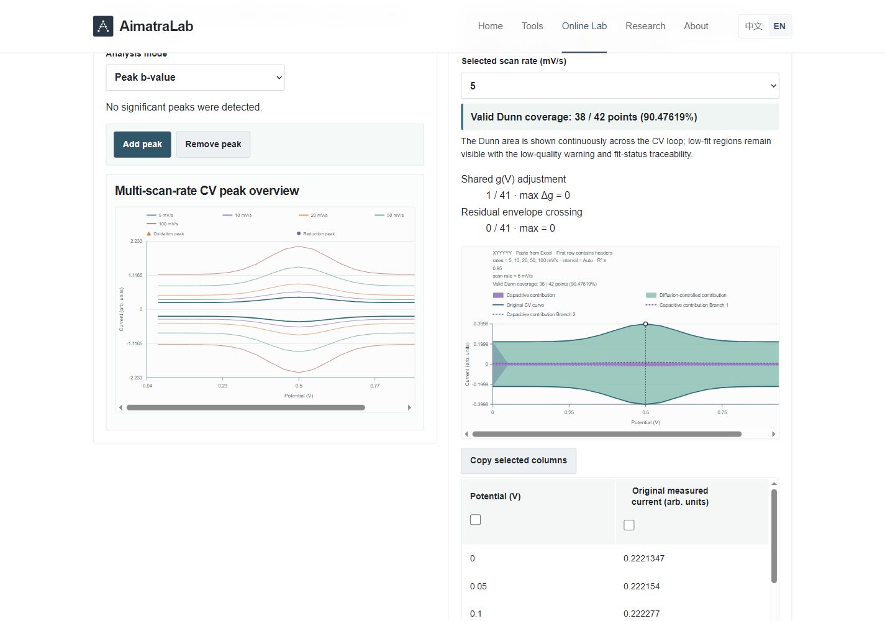Viewport: 885px width, 621px height.
Task: Click the Add peak button
Action: [142, 144]
